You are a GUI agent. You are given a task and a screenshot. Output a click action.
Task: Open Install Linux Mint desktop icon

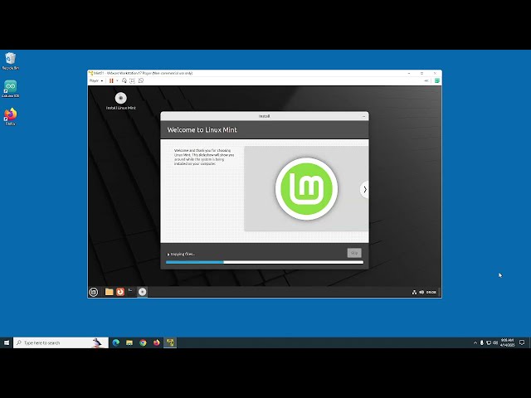(x=121, y=101)
